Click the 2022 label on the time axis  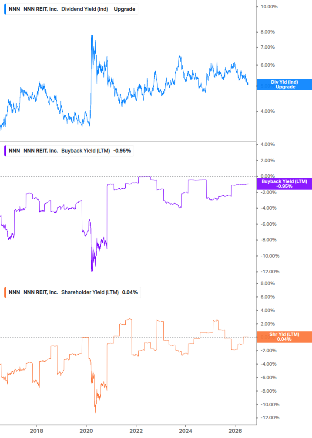coord(136,431)
